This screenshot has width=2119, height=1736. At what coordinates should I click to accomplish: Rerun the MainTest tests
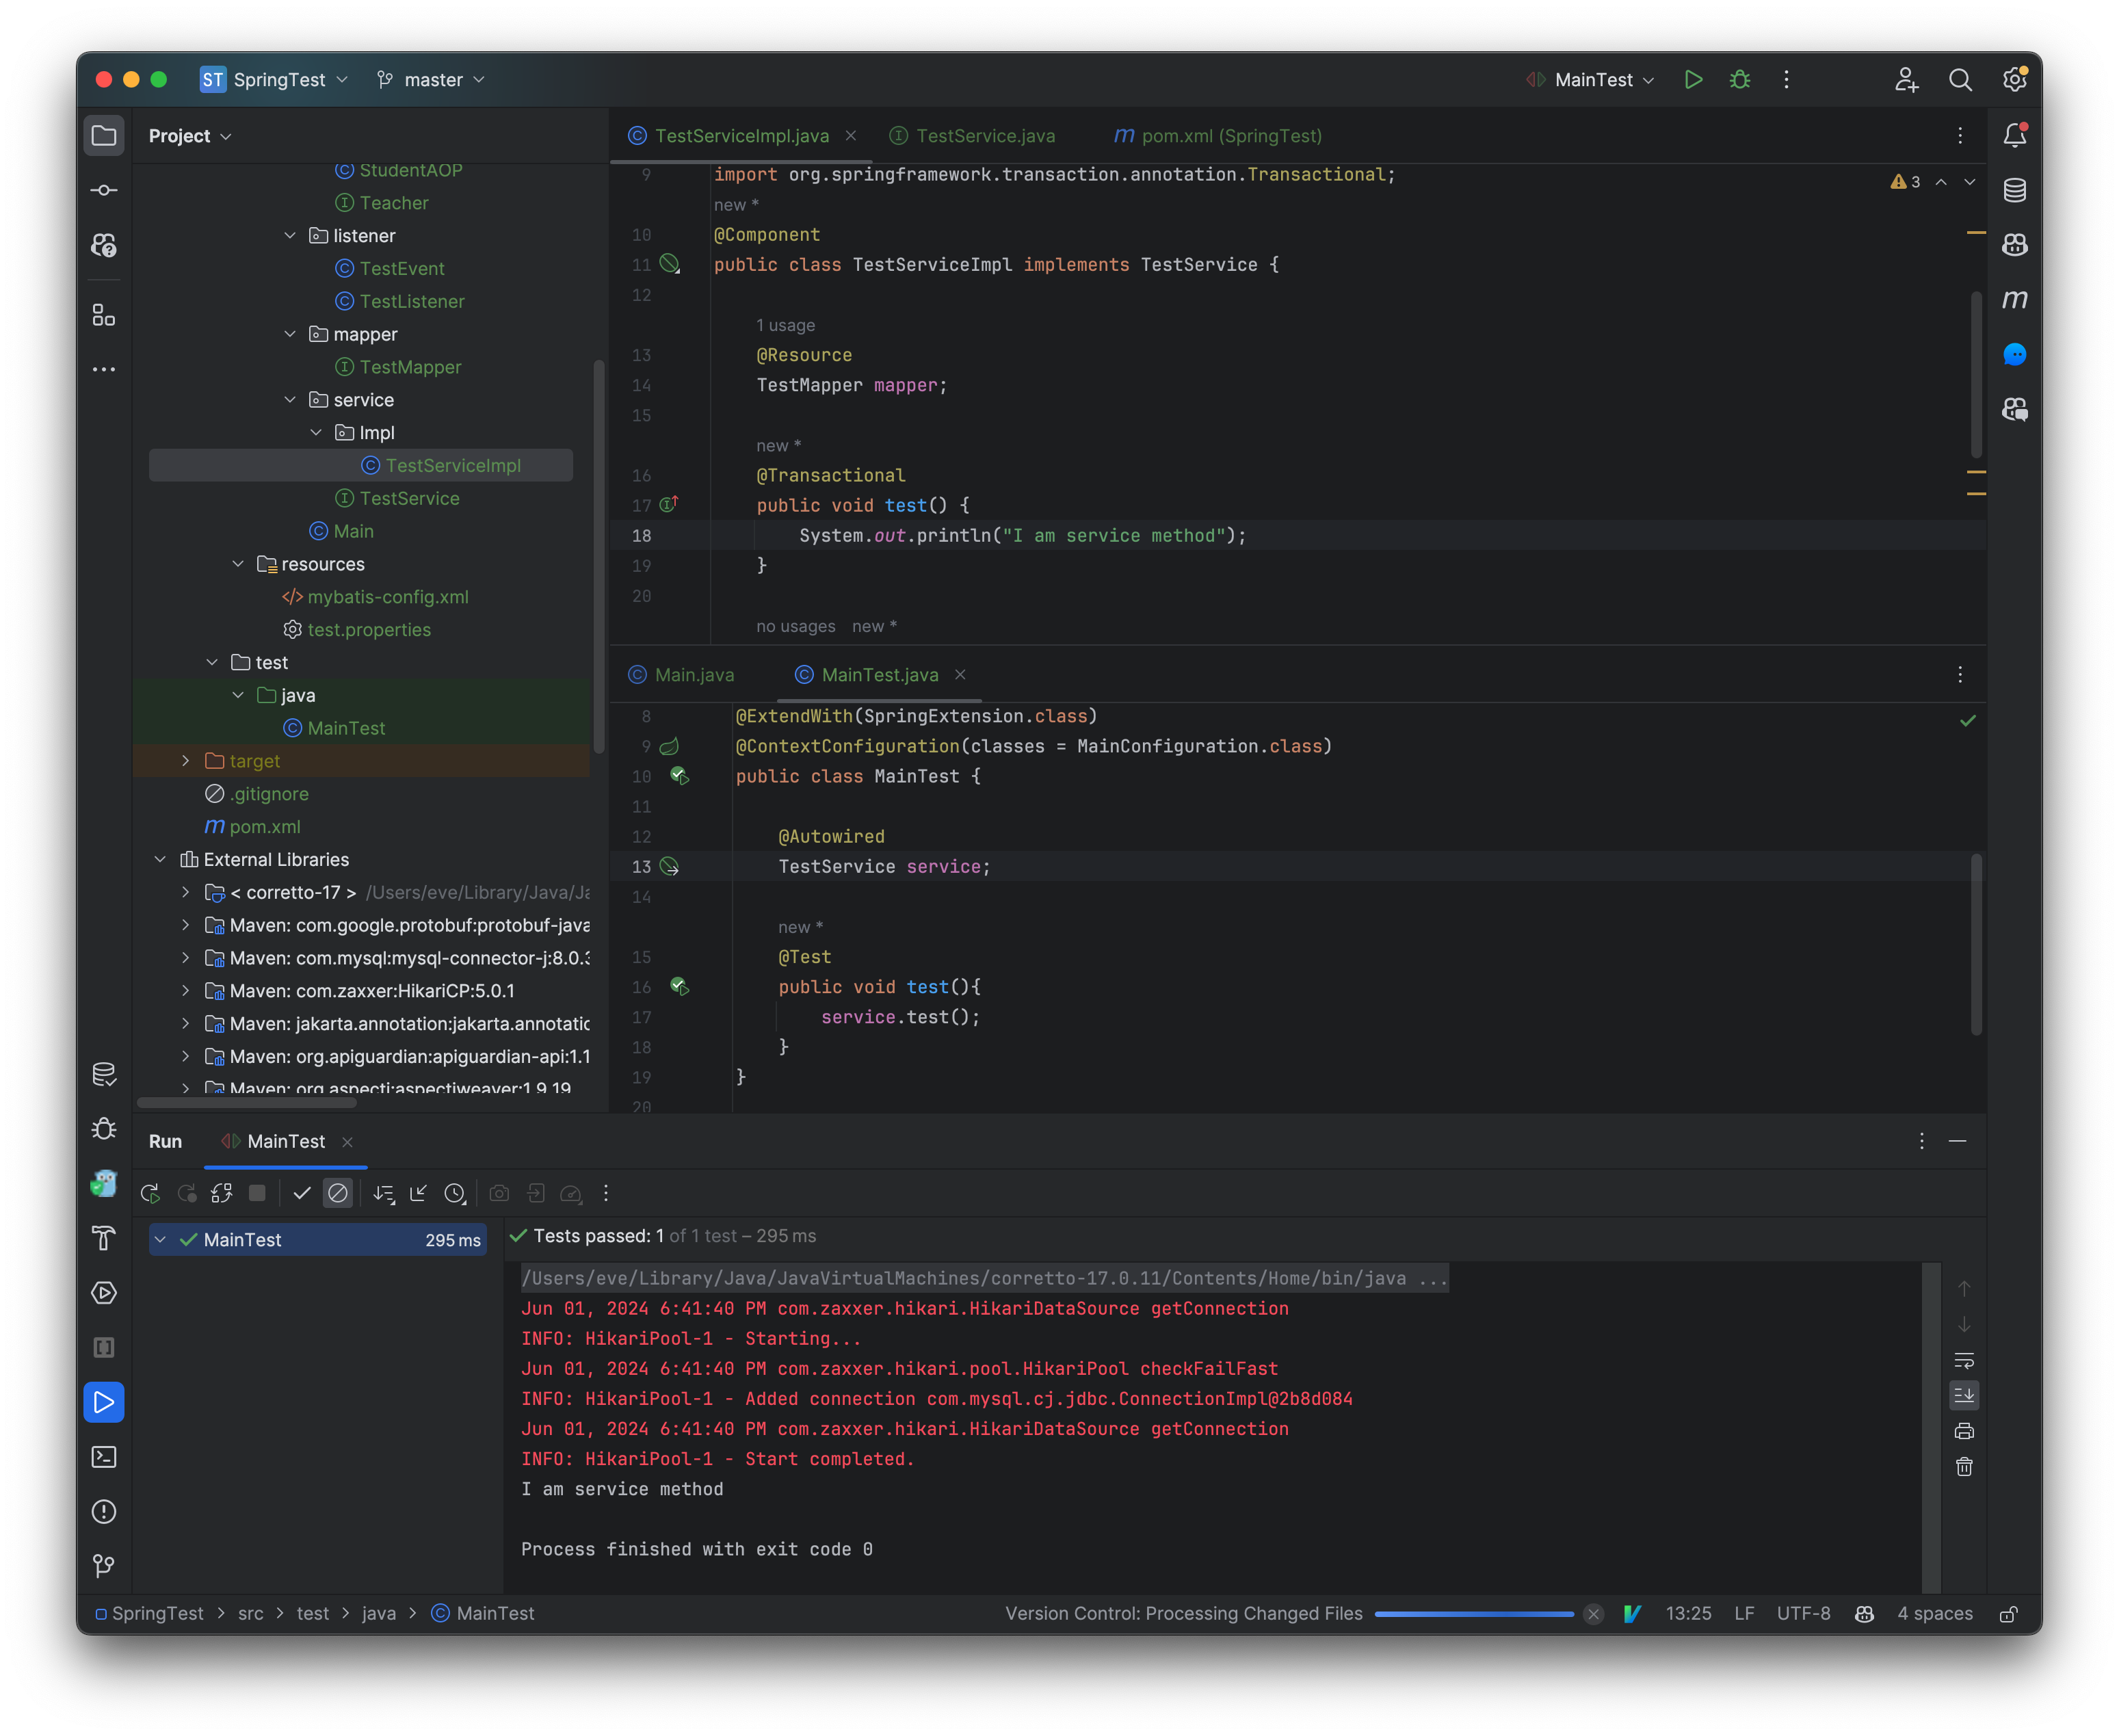(151, 1193)
